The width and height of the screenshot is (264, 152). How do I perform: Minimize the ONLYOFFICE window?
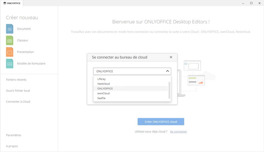(243, 3)
